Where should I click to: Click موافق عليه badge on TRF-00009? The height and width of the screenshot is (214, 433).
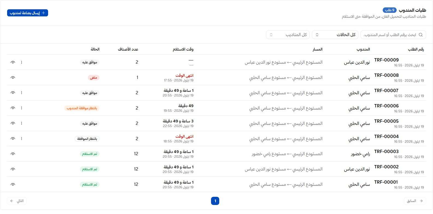tap(90, 62)
